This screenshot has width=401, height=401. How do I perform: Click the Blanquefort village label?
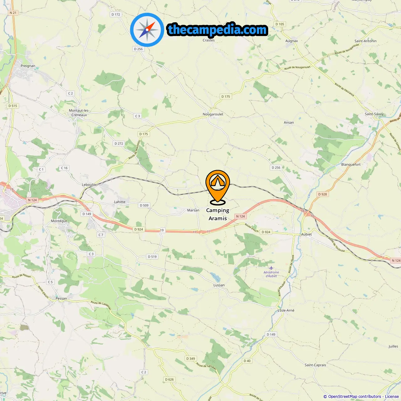[x=351, y=164]
